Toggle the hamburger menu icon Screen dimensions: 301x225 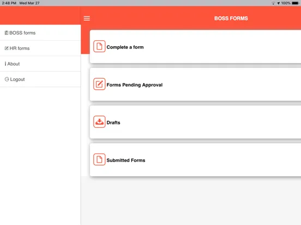[87, 18]
